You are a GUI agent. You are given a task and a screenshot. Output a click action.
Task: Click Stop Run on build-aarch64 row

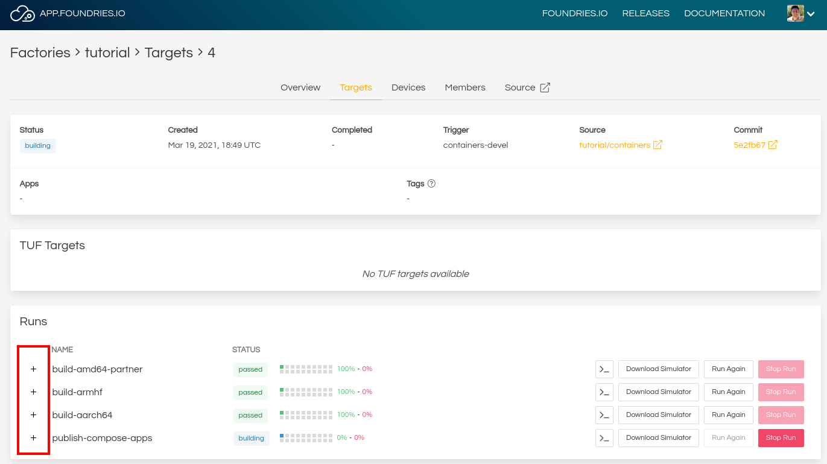(781, 415)
